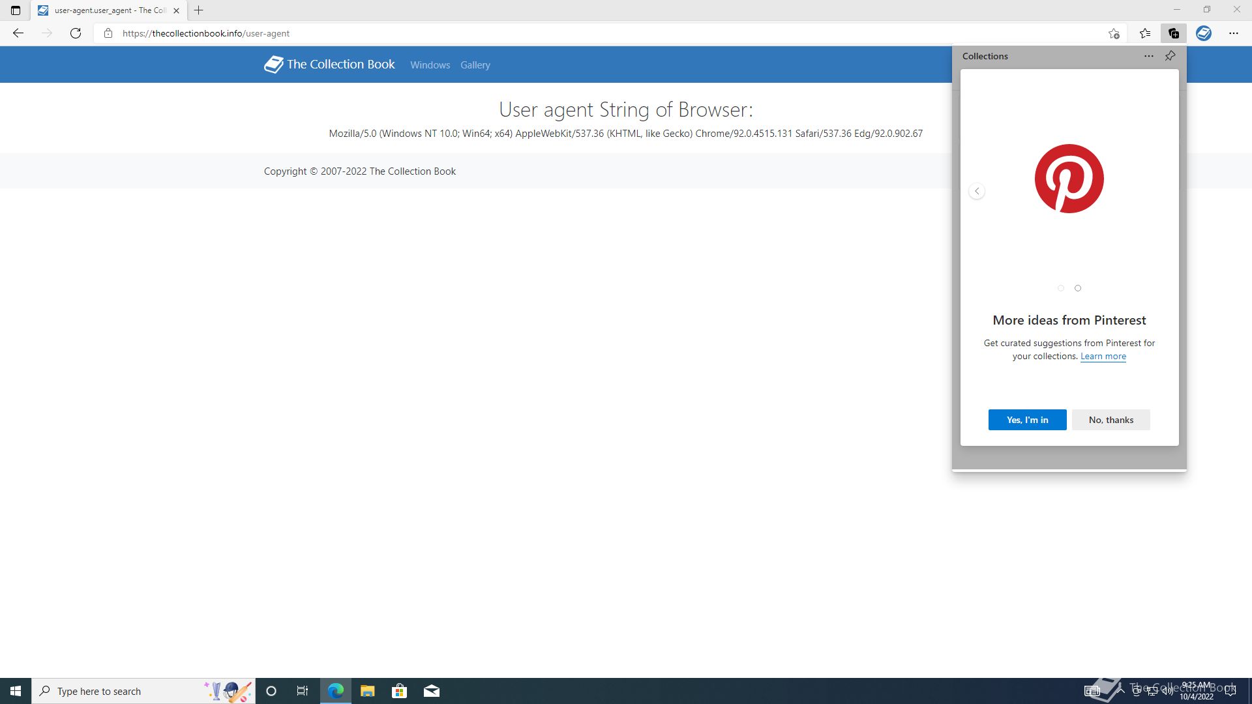Open File Explorer from taskbar
The image size is (1252, 704).
(x=367, y=691)
